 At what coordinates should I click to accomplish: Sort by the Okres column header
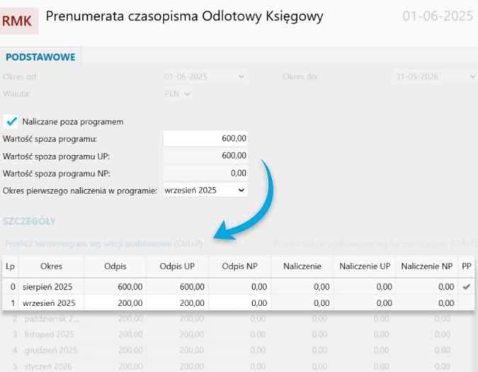click(51, 266)
